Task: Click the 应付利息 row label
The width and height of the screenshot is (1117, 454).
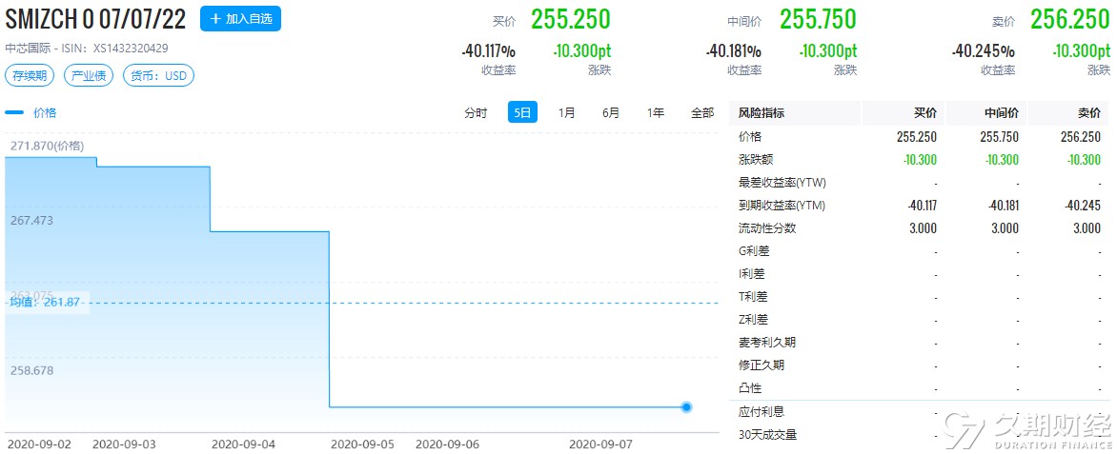Action: (x=762, y=412)
